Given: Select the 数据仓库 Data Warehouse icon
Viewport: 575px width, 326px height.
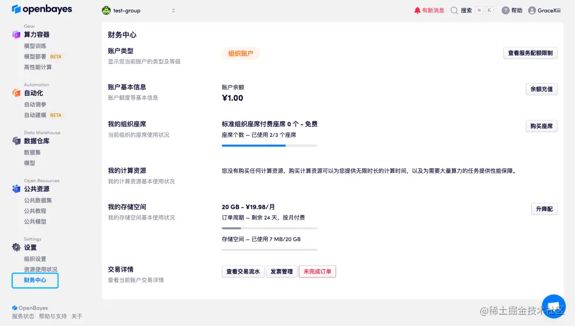Looking at the screenshot, I should pos(17,141).
